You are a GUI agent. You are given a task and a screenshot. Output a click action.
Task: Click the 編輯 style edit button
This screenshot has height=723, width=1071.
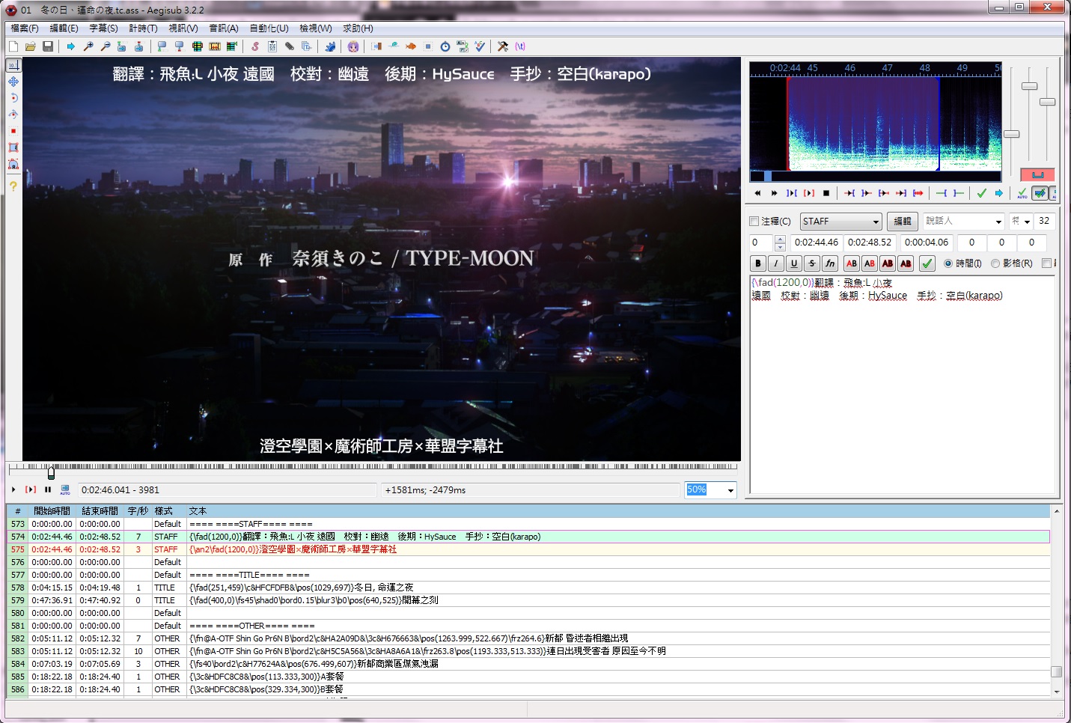903,222
